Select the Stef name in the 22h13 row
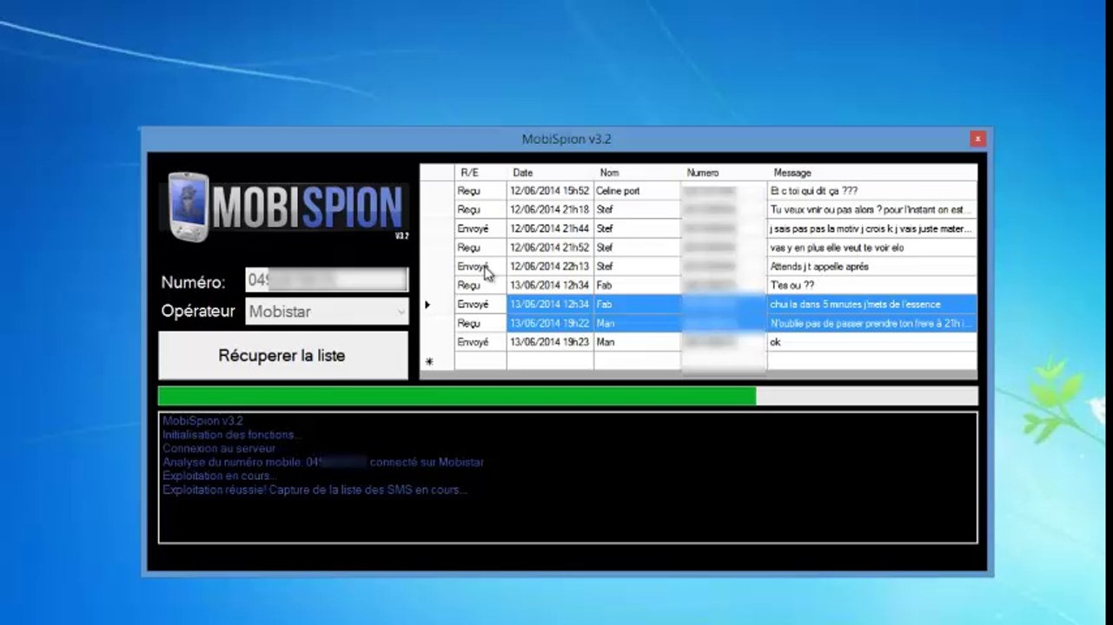The width and height of the screenshot is (1113, 625). tap(637, 266)
